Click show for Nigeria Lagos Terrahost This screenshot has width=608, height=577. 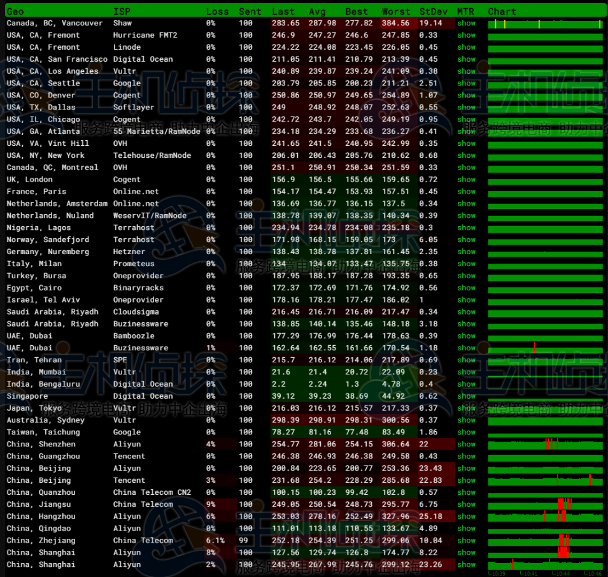466,228
